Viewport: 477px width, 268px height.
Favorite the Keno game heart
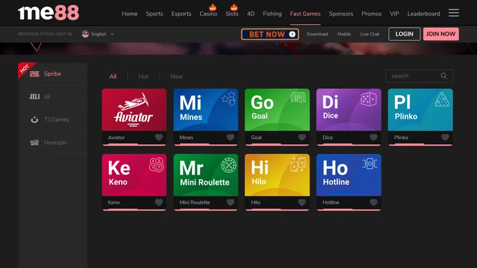tap(159, 202)
